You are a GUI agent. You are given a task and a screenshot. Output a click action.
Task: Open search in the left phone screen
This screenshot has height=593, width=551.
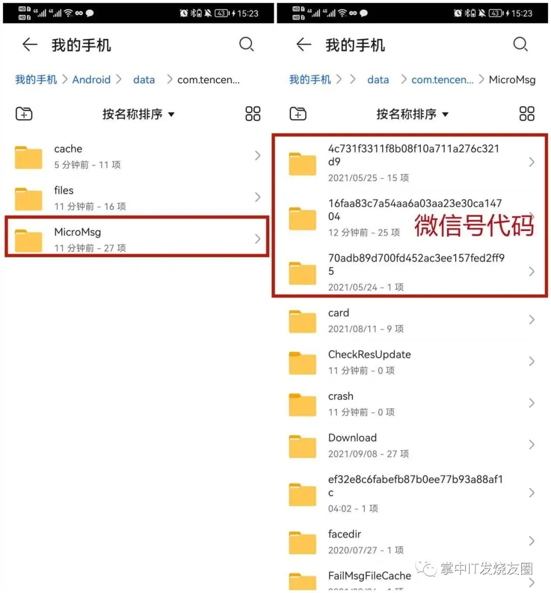pos(246,44)
